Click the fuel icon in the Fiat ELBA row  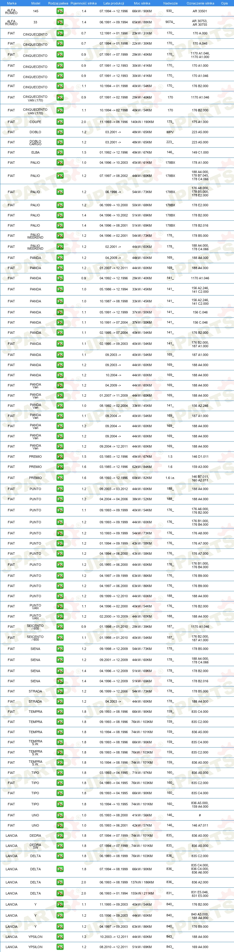[60, 152]
